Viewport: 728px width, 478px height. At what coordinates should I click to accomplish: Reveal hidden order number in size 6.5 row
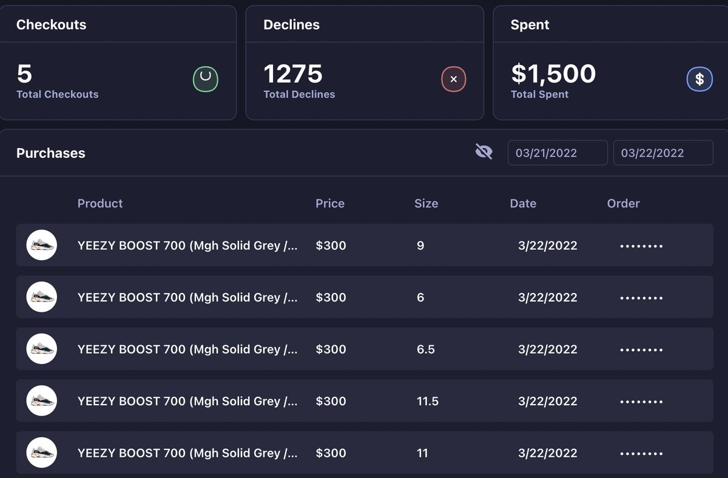(641, 350)
